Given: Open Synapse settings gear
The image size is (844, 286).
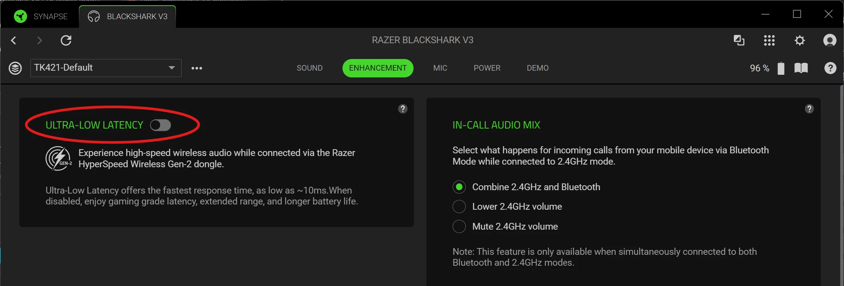Looking at the screenshot, I should (800, 40).
